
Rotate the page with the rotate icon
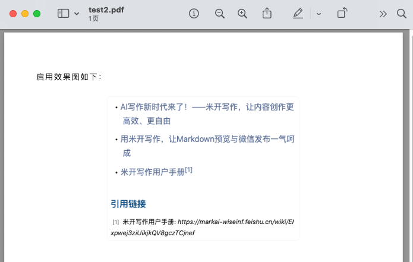(x=342, y=13)
